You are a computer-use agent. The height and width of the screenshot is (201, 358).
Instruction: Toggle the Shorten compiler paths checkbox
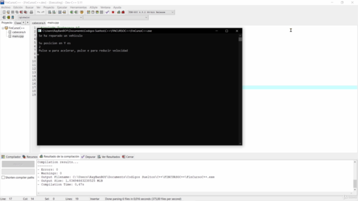tap(3, 178)
